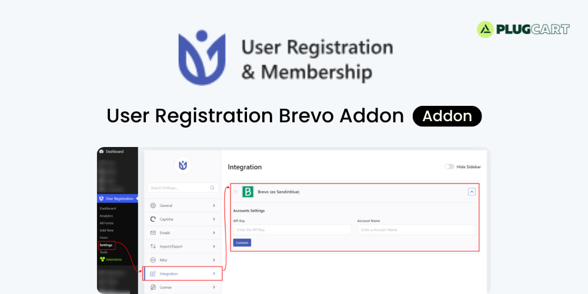Collapse the Brevo integration panel
This screenshot has height=294, width=588.
472,191
